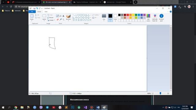
Task: Click the Undo arrow in Paint title bar
Action: 37,8
